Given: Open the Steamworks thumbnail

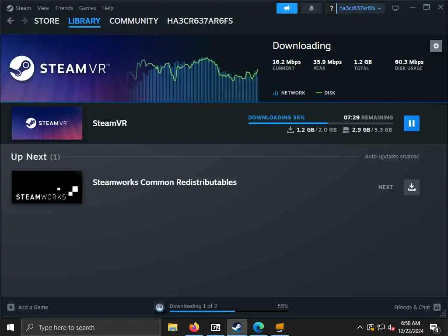Looking at the screenshot, I should coord(47,187).
